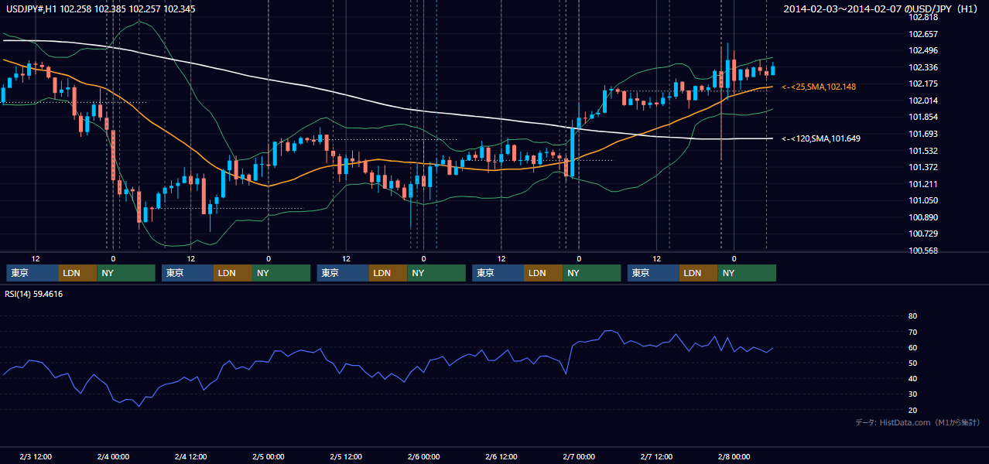
Task: Click the 2/4 00:00 date label
Action: (113, 457)
